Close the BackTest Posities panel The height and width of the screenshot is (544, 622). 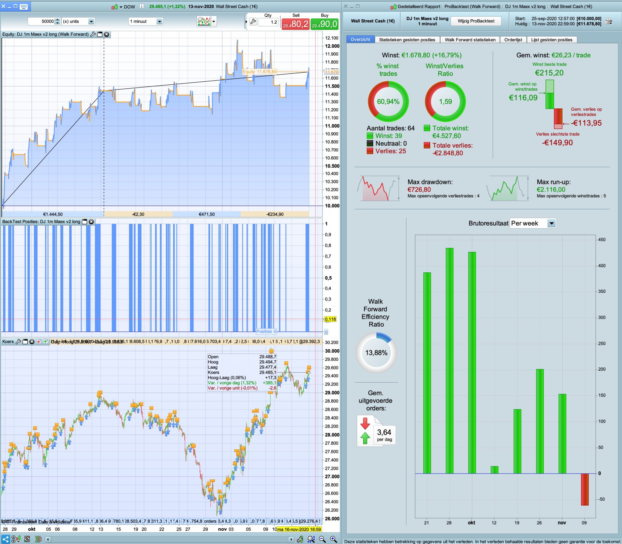tap(91, 222)
